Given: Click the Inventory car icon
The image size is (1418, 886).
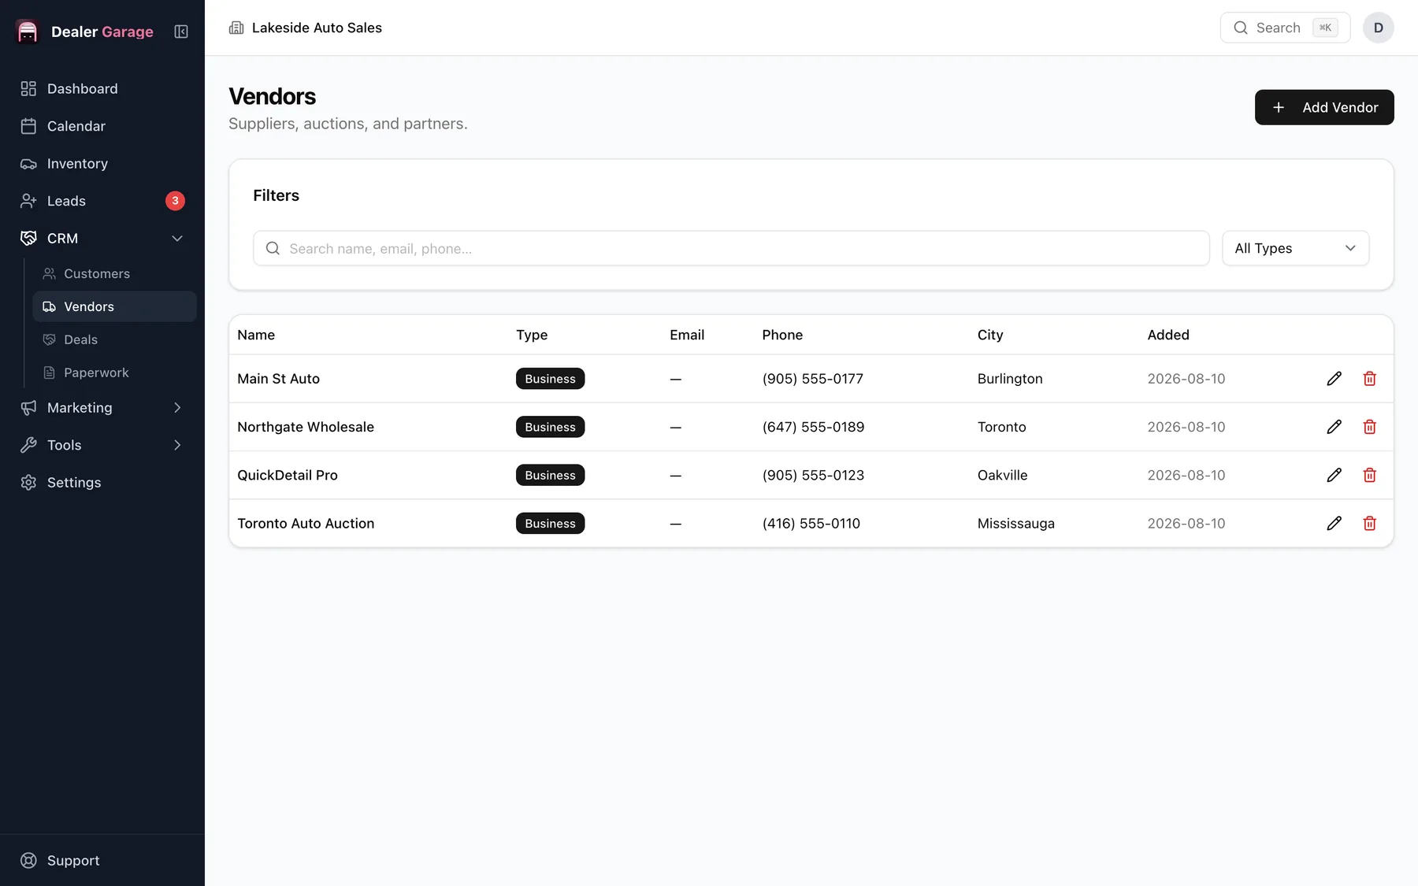Looking at the screenshot, I should (28, 164).
